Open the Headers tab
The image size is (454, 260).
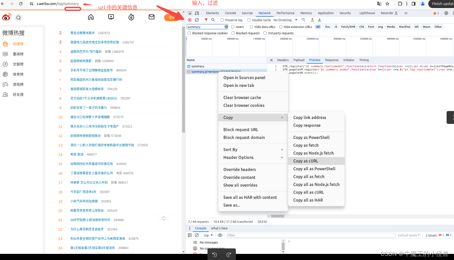[x=283, y=60]
